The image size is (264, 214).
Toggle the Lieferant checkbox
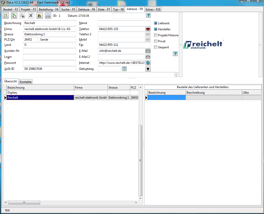pos(155,23)
